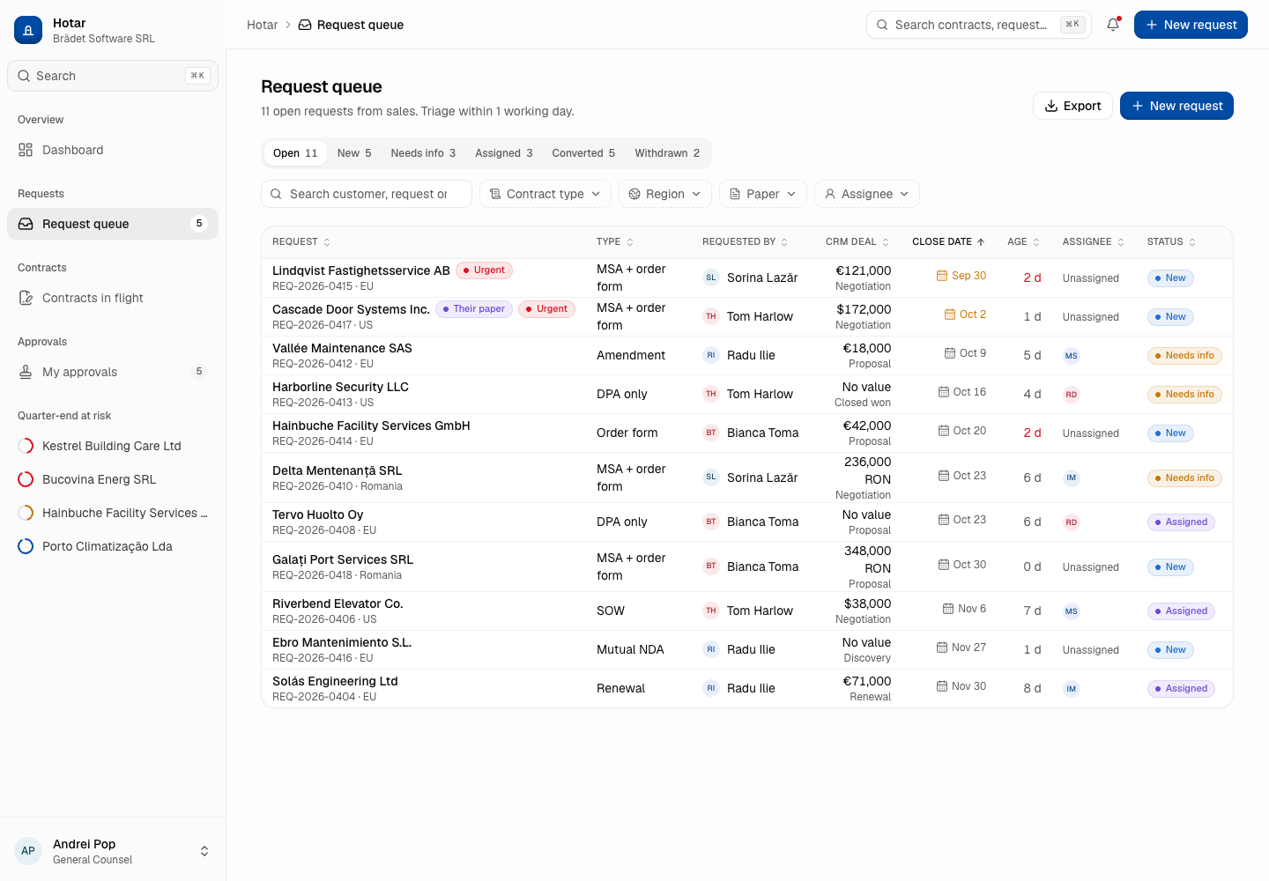1269x881 pixels.
Task: Click calendar icon beside Sep 30
Action: pos(942,276)
